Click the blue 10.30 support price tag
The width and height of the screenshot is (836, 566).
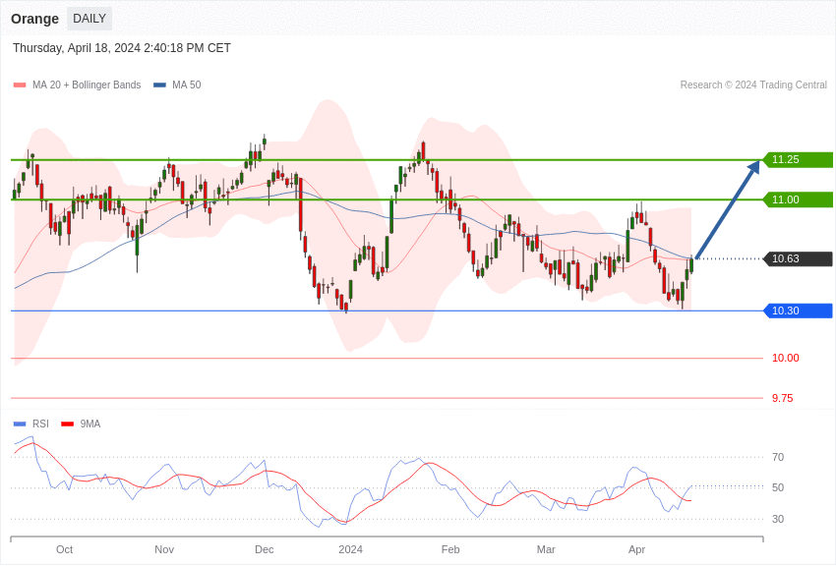(x=798, y=311)
